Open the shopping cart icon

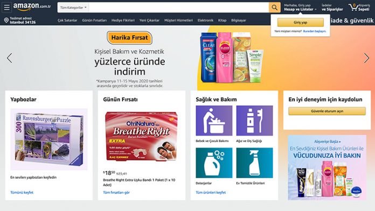(353, 7)
